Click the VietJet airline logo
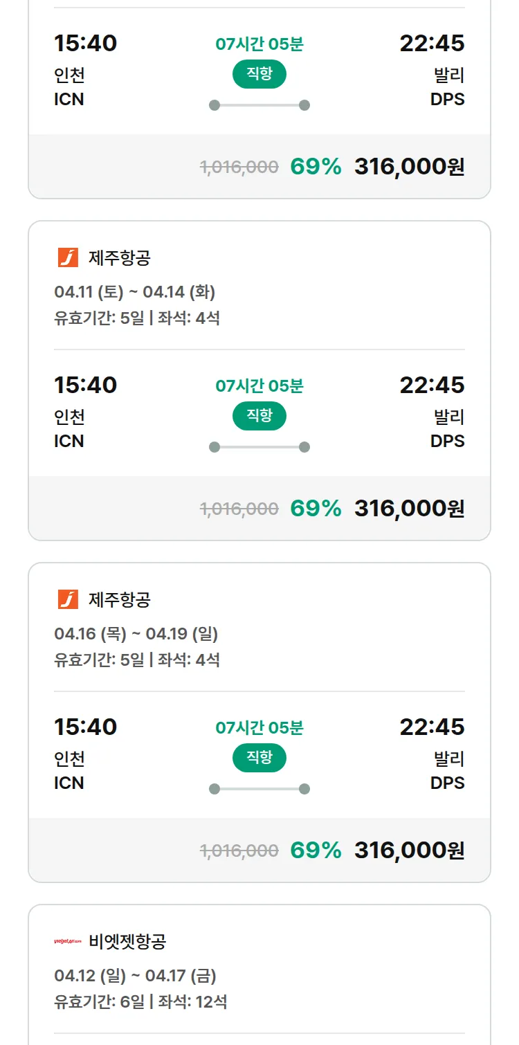The width and height of the screenshot is (519, 1045). point(68,941)
